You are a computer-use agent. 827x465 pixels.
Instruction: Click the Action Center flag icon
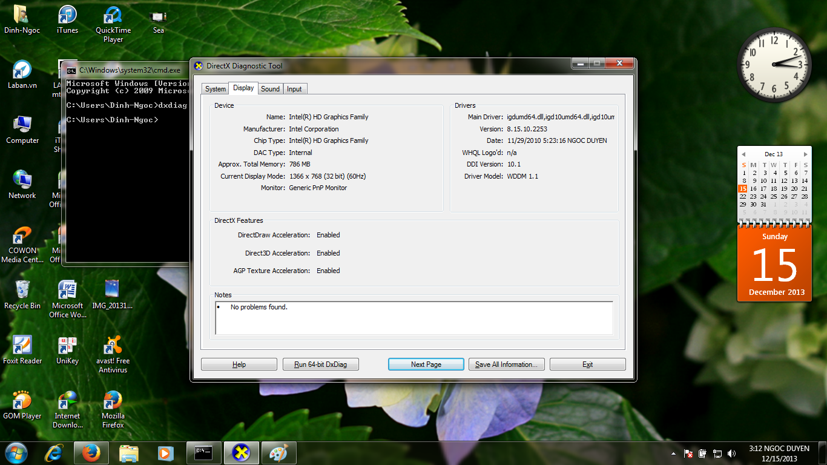pos(688,453)
